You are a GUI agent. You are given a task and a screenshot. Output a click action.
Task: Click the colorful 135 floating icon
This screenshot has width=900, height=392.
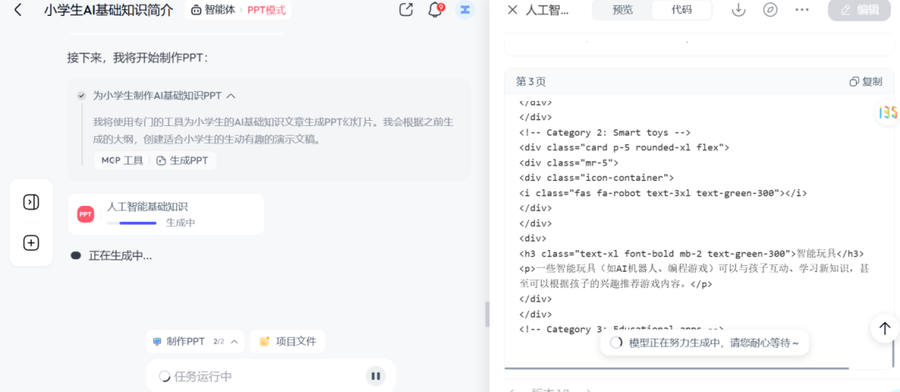887,112
